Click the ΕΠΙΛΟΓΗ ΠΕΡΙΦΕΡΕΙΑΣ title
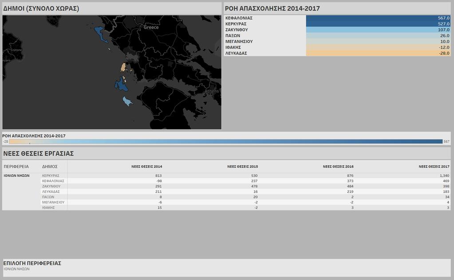The width and height of the screenshot is (454, 280). click(x=32, y=263)
